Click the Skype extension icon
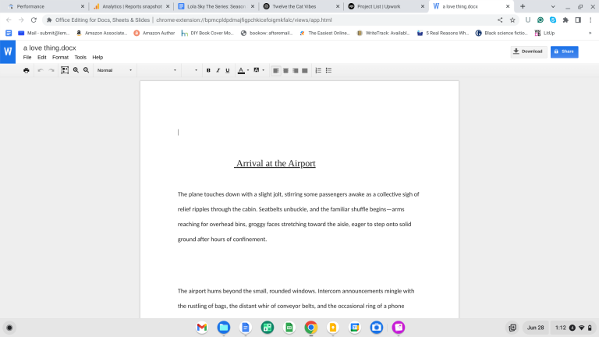The height and width of the screenshot is (337, 599). coord(553,20)
